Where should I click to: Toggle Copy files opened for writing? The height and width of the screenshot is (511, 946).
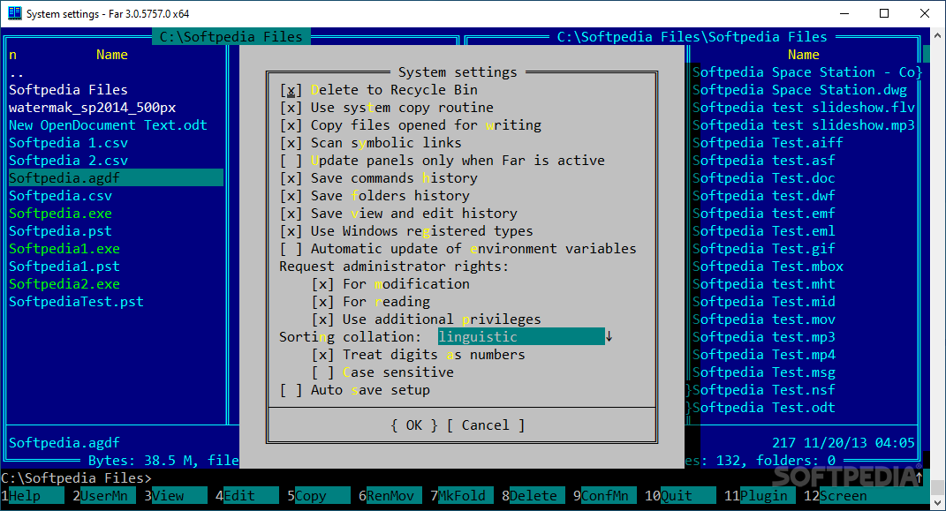(x=291, y=124)
